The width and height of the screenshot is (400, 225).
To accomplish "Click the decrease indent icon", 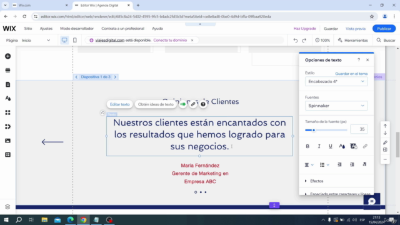I will tap(339, 164).
